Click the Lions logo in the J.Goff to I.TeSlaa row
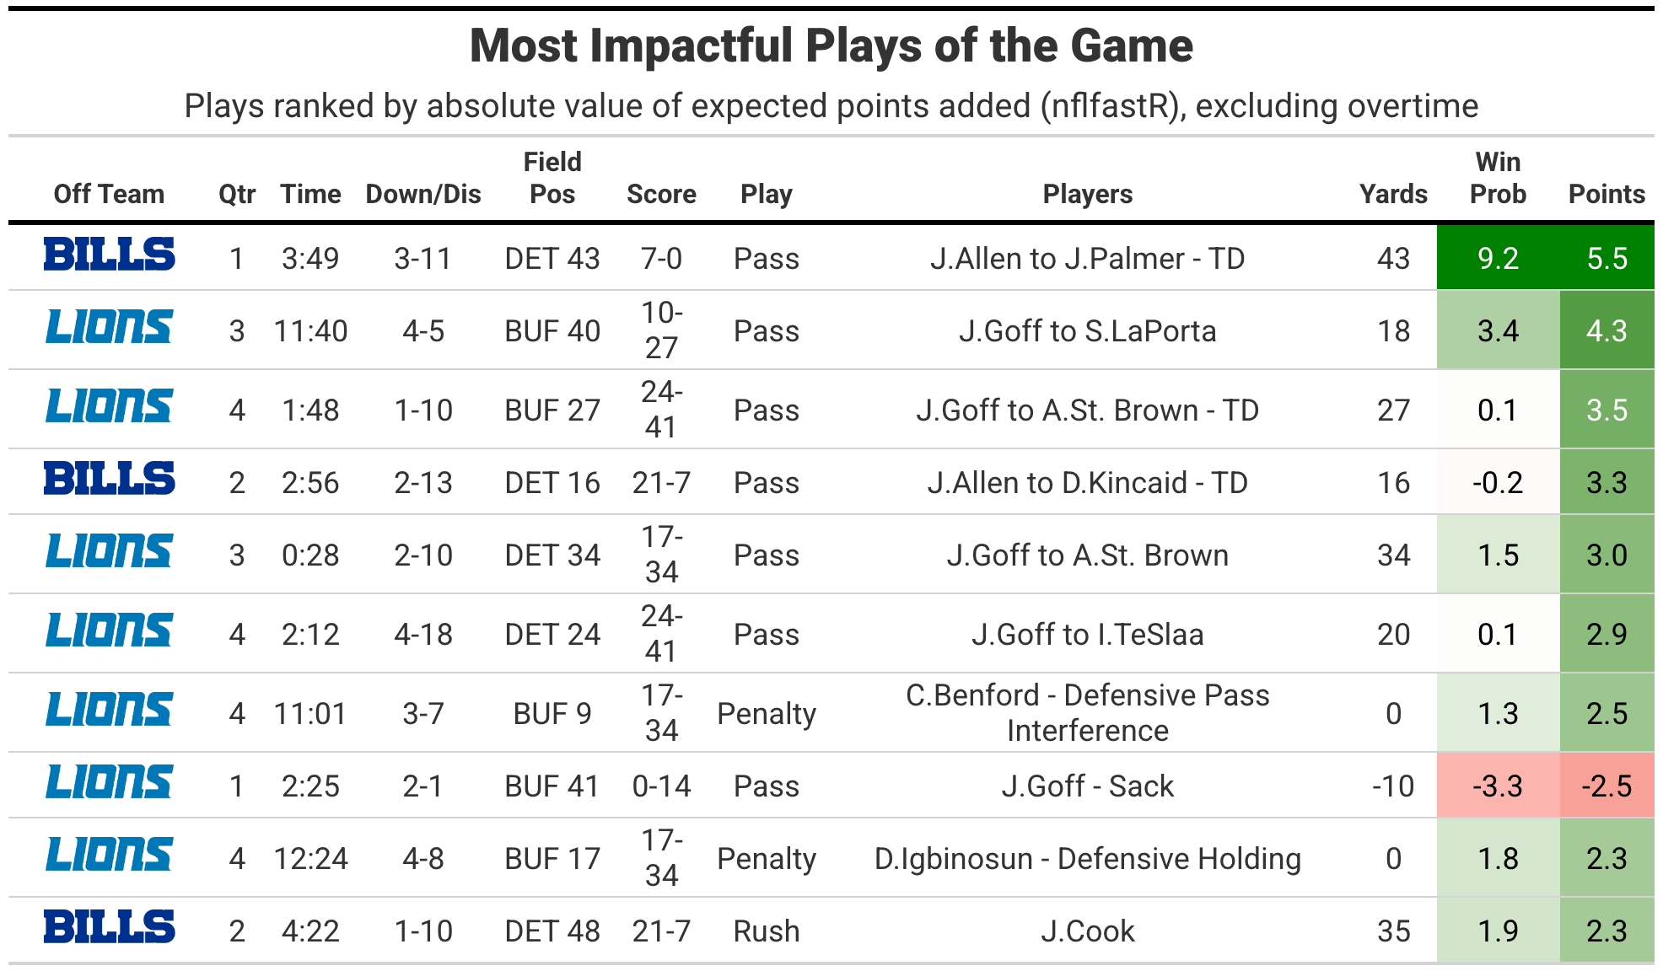Screen dimensions: 1663x971 pyautogui.click(x=110, y=630)
